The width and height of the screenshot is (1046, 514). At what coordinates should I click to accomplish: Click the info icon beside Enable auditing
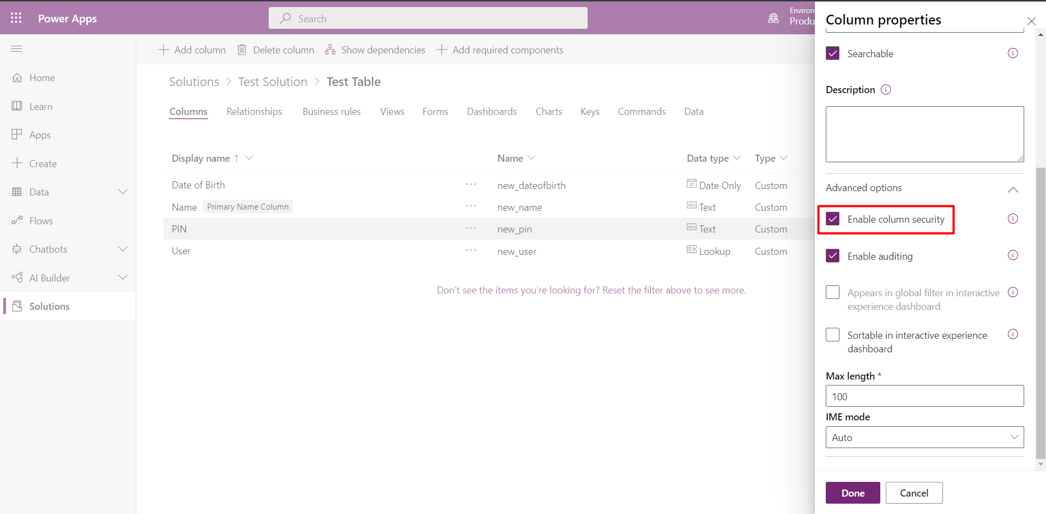tap(1013, 255)
